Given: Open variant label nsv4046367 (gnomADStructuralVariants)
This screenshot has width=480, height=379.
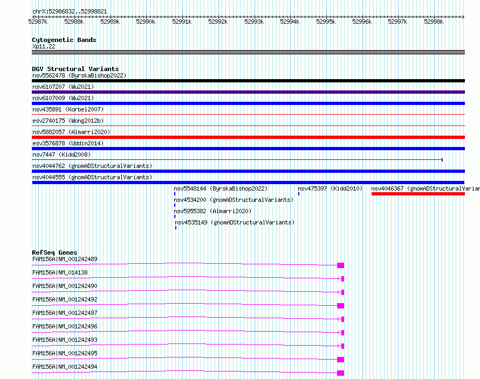Looking at the screenshot, I should click(426, 188).
